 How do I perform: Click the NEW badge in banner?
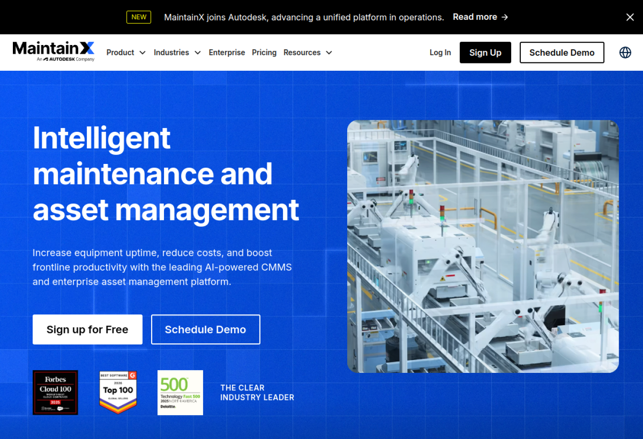(x=139, y=17)
